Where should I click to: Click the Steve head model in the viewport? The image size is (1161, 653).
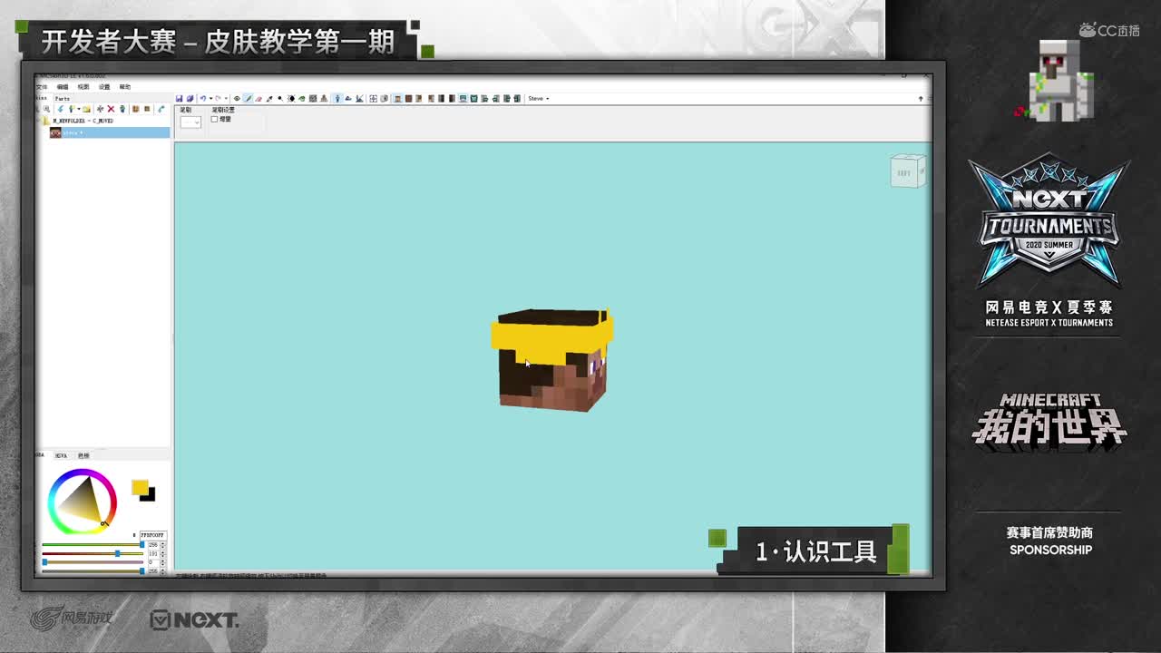coord(551,360)
